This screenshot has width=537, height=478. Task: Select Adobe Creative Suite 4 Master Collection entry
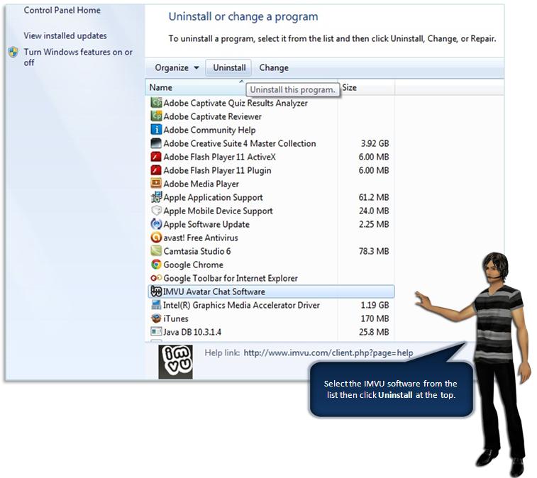pyautogui.click(x=239, y=143)
